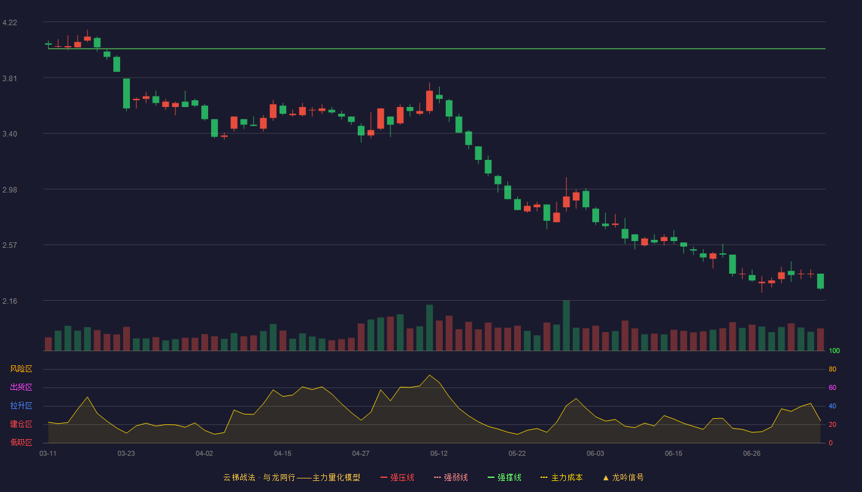Toggle the 云梯战法 主力量化模型 legend entry

[291, 477]
